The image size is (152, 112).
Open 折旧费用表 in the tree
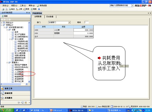click(x=19, y=74)
